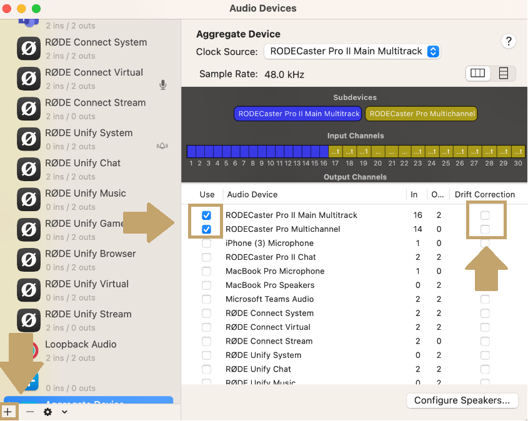Image resolution: width=528 pixels, height=421 pixels.
Task: Open the RØDE Unify Browser sidebar icon
Action: (29, 260)
